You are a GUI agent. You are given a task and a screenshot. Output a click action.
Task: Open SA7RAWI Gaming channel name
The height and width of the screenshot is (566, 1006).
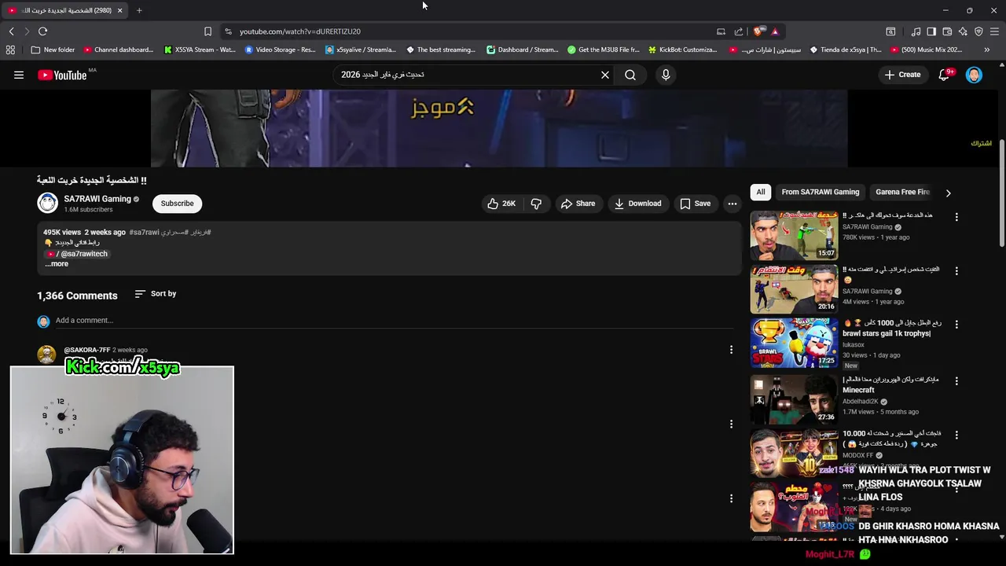pyautogui.click(x=97, y=199)
